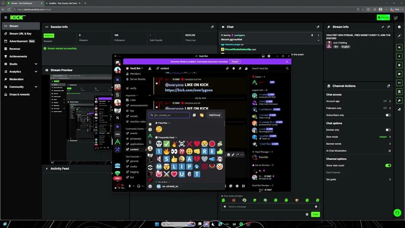Open Spotify from the taskbar
This screenshot has height=228, width=405.
[x=241, y=224]
